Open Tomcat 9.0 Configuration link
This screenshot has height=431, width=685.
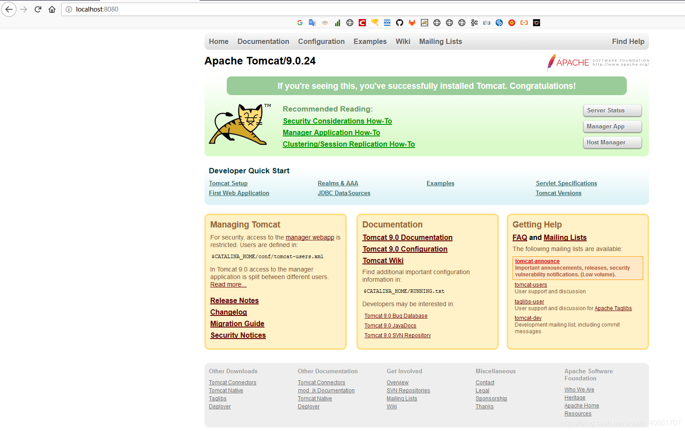tap(405, 249)
